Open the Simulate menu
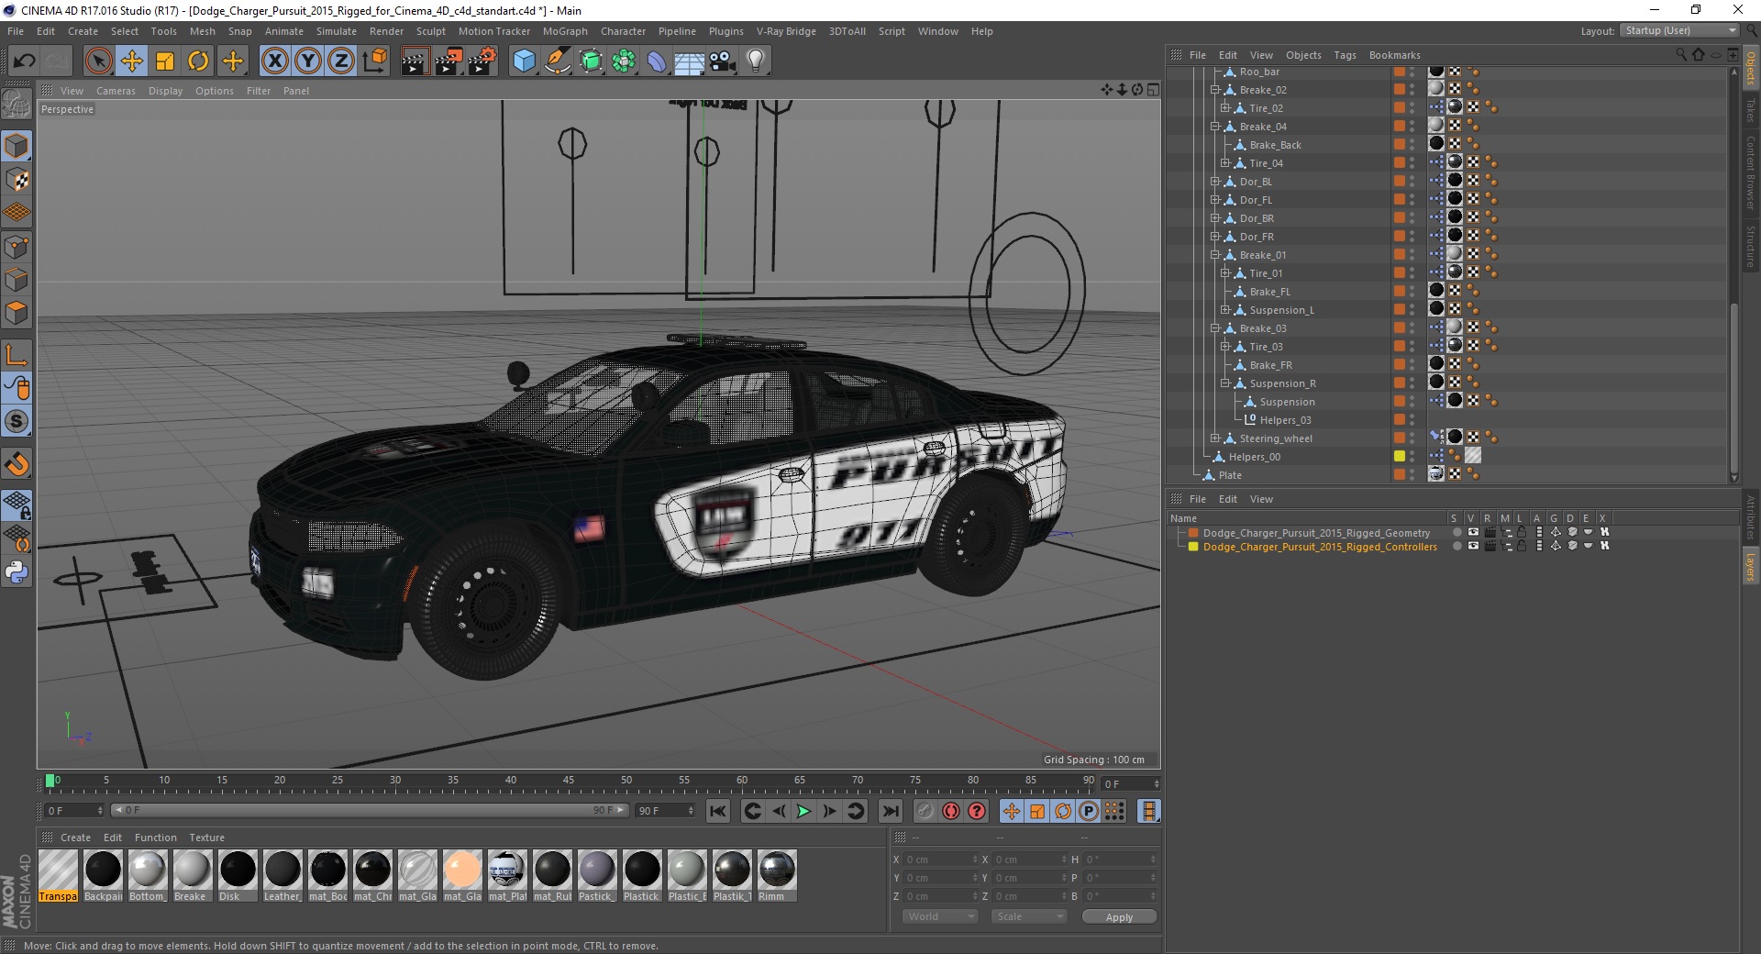The image size is (1761, 954). [337, 31]
